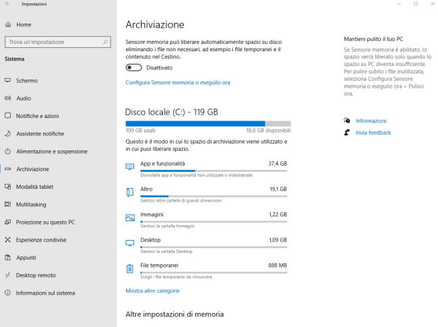
Task: Click the Appunti clipboard icon
Action: (x=8, y=258)
